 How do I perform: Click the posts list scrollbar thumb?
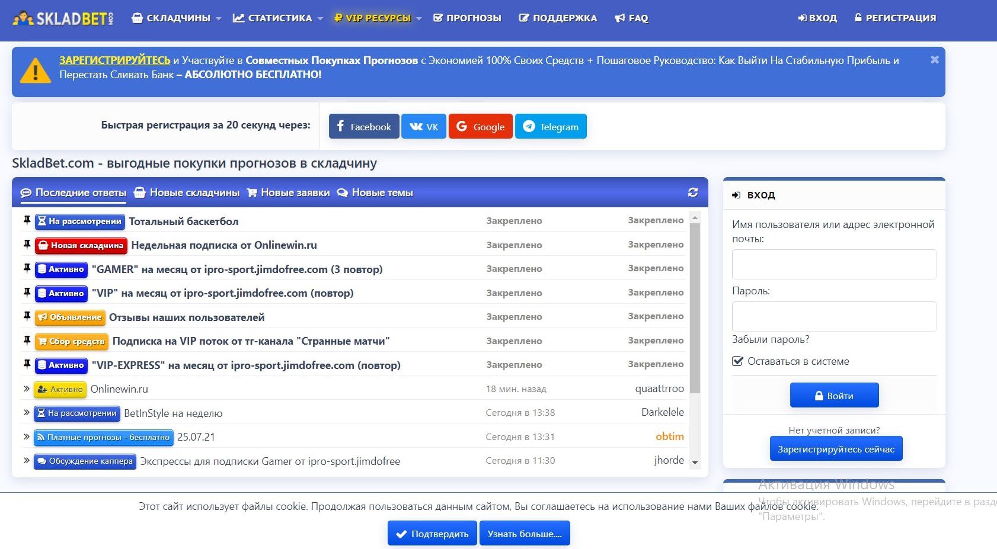click(695, 308)
